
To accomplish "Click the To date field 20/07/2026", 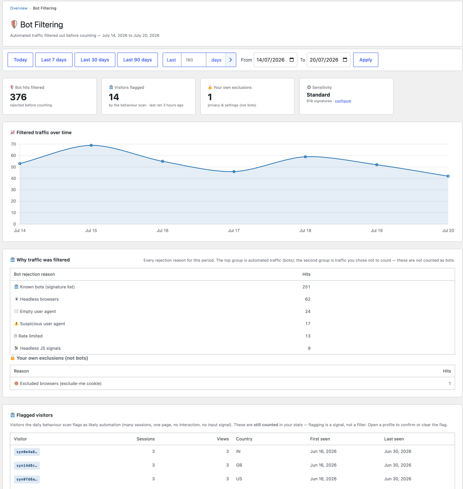I will pyautogui.click(x=329, y=60).
